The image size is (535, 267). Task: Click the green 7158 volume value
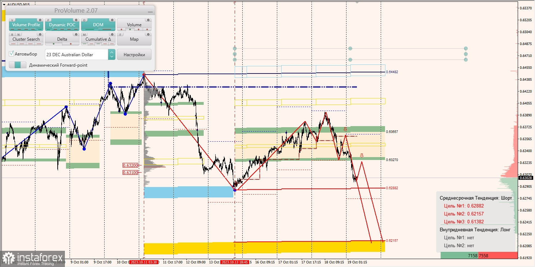click(472, 255)
